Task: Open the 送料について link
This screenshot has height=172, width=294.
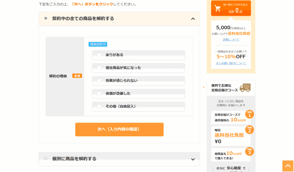Action: click(231, 39)
